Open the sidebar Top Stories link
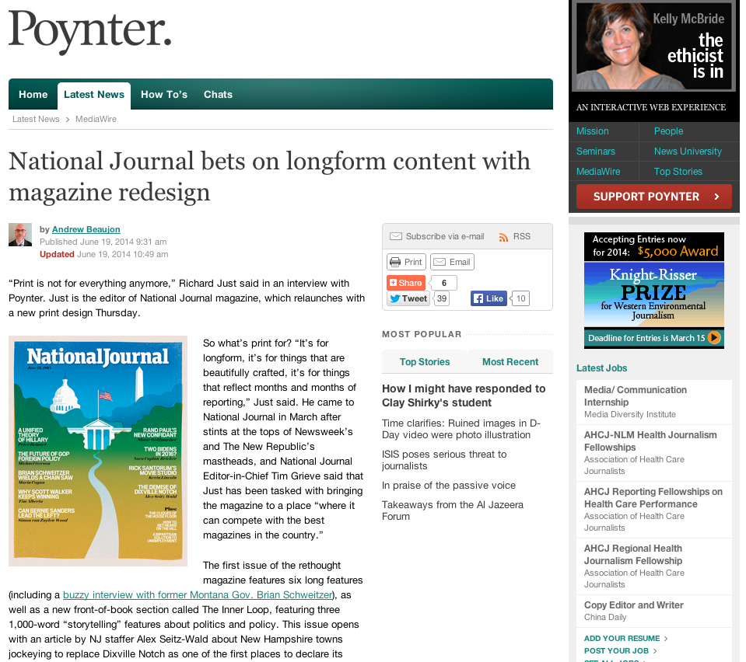 point(678,172)
